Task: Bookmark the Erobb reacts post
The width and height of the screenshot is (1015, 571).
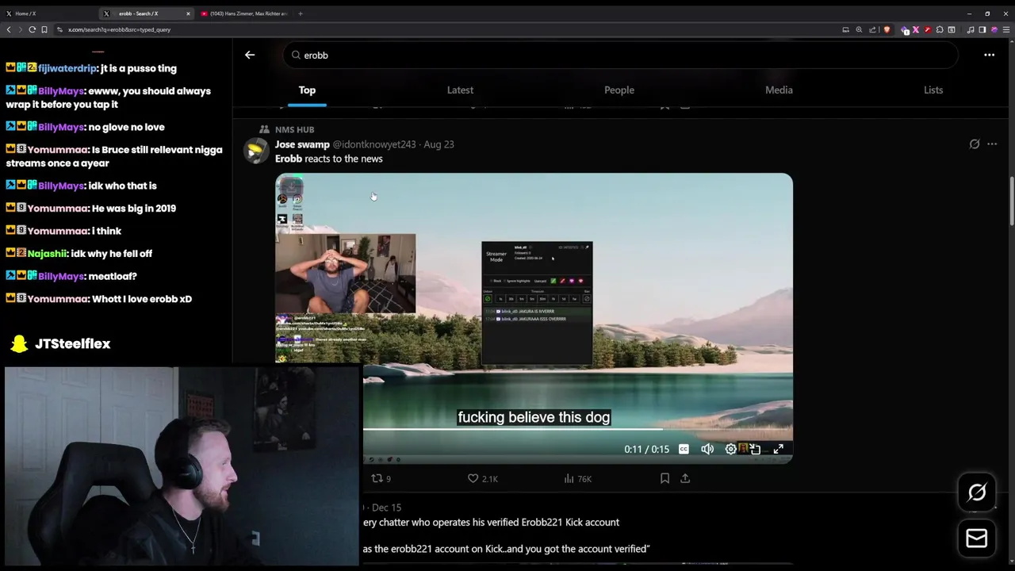Action: (x=665, y=478)
